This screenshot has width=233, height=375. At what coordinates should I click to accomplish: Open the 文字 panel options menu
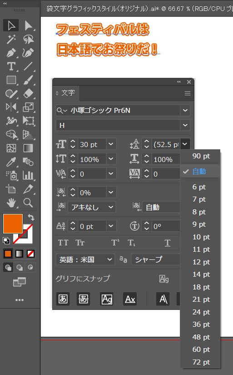[188, 93]
